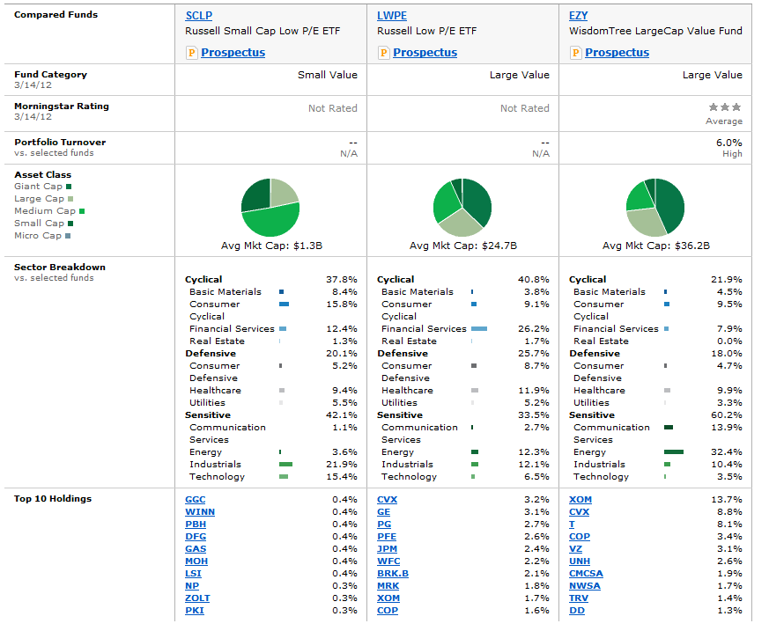Open XOM holding link in LWPE column
The width and height of the screenshot is (769, 631).
[x=388, y=598]
